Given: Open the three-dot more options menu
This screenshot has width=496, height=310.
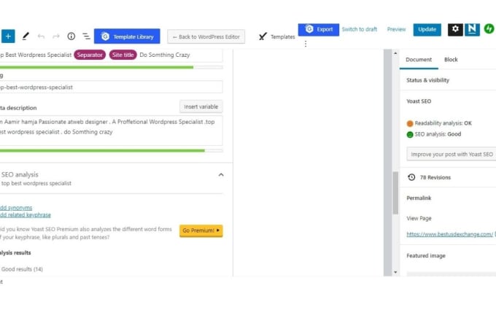Looking at the screenshot, I should pyautogui.click(x=306, y=44).
